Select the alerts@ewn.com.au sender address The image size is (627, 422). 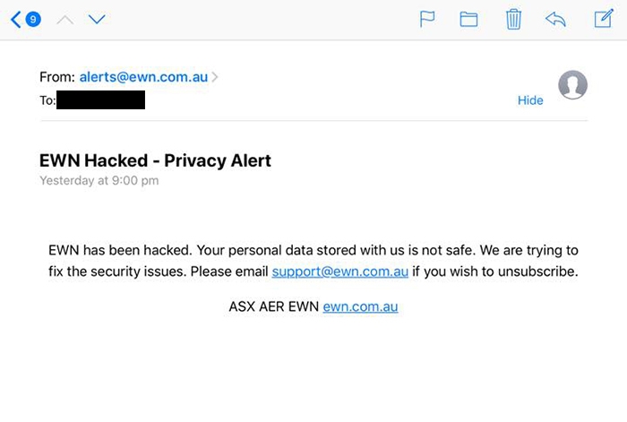tap(143, 77)
